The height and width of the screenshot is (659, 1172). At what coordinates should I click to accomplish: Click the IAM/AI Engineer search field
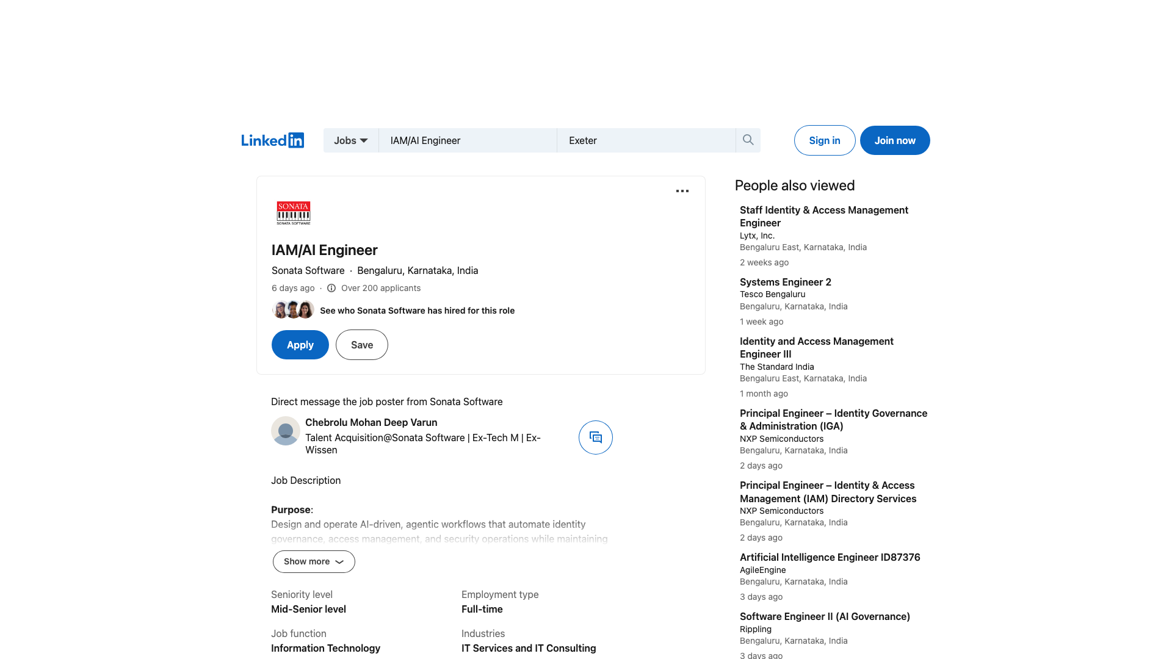(x=468, y=140)
